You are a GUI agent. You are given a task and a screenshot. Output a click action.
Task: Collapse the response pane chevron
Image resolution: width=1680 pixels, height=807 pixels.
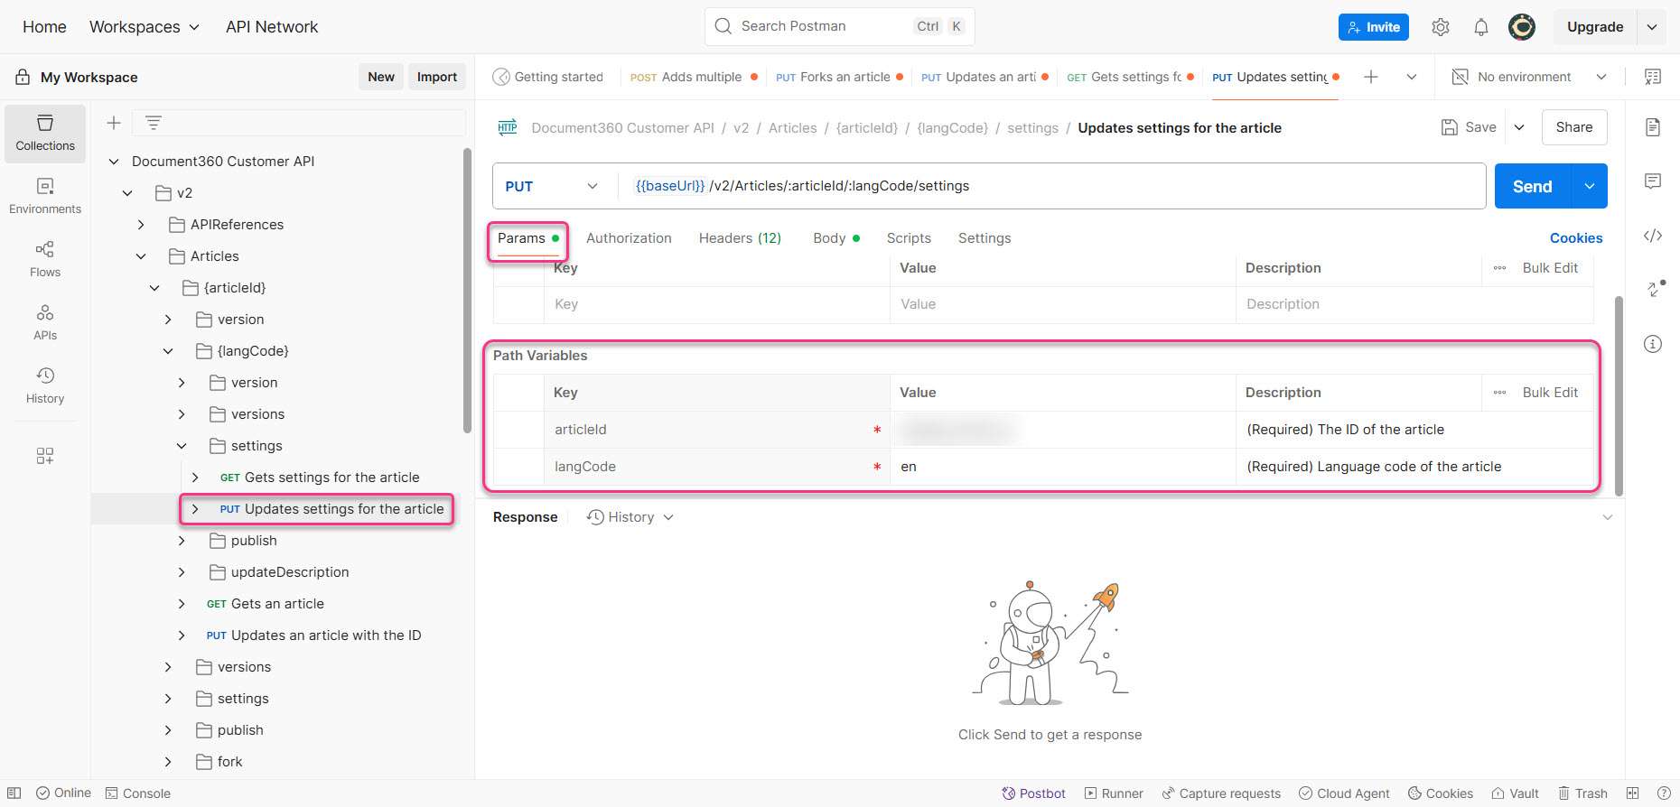1608,517
